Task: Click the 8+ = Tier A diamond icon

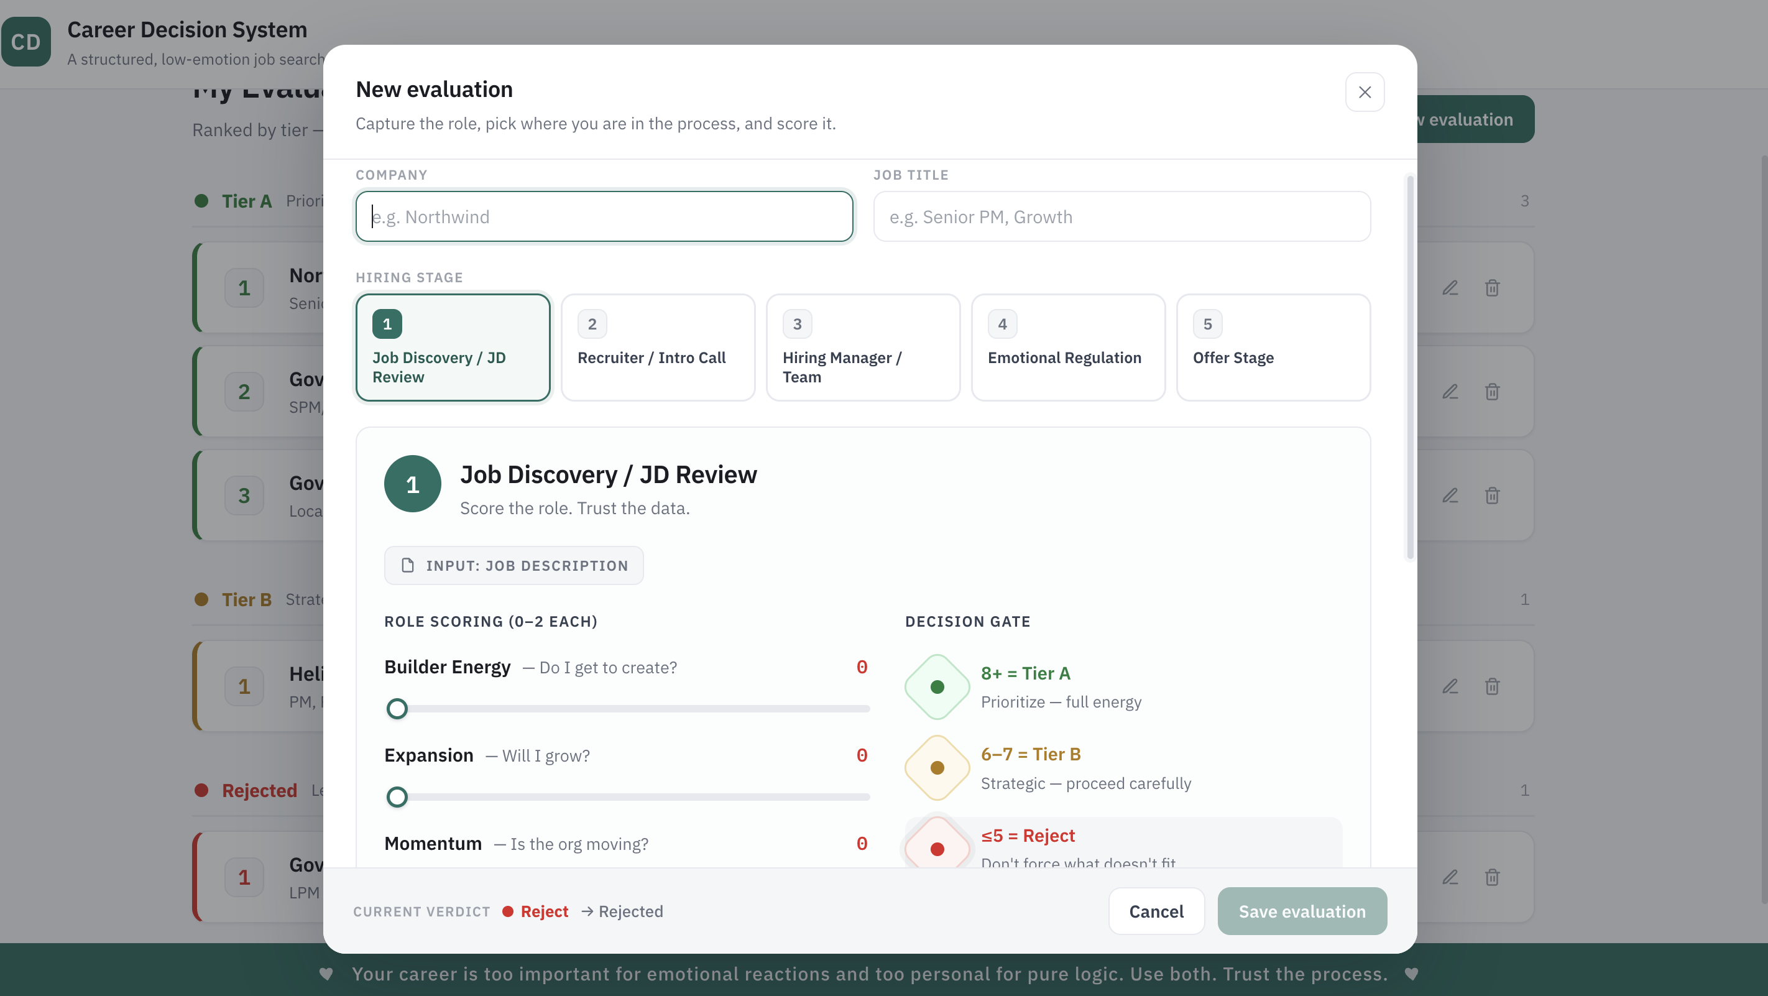Action: 937,687
